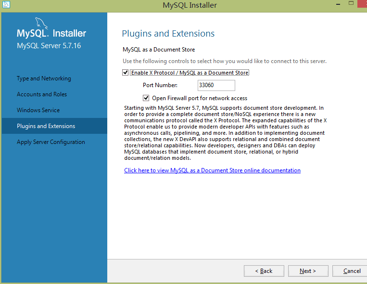The width and height of the screenshot is (367, 284).
Task: Click the X Protocol description paragraph
Action: coord(225,133)
